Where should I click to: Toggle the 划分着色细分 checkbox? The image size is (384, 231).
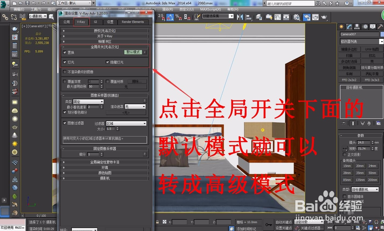[65, 112]
